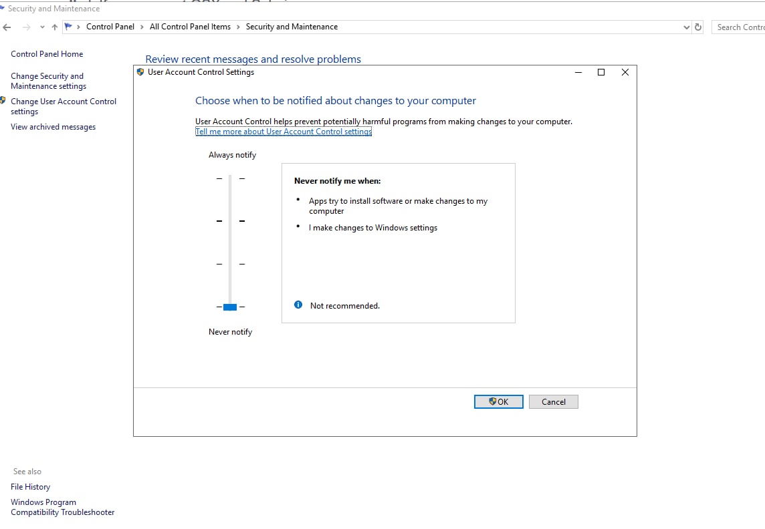
Task: Open File History under See also
Action: tap(30, 487)
